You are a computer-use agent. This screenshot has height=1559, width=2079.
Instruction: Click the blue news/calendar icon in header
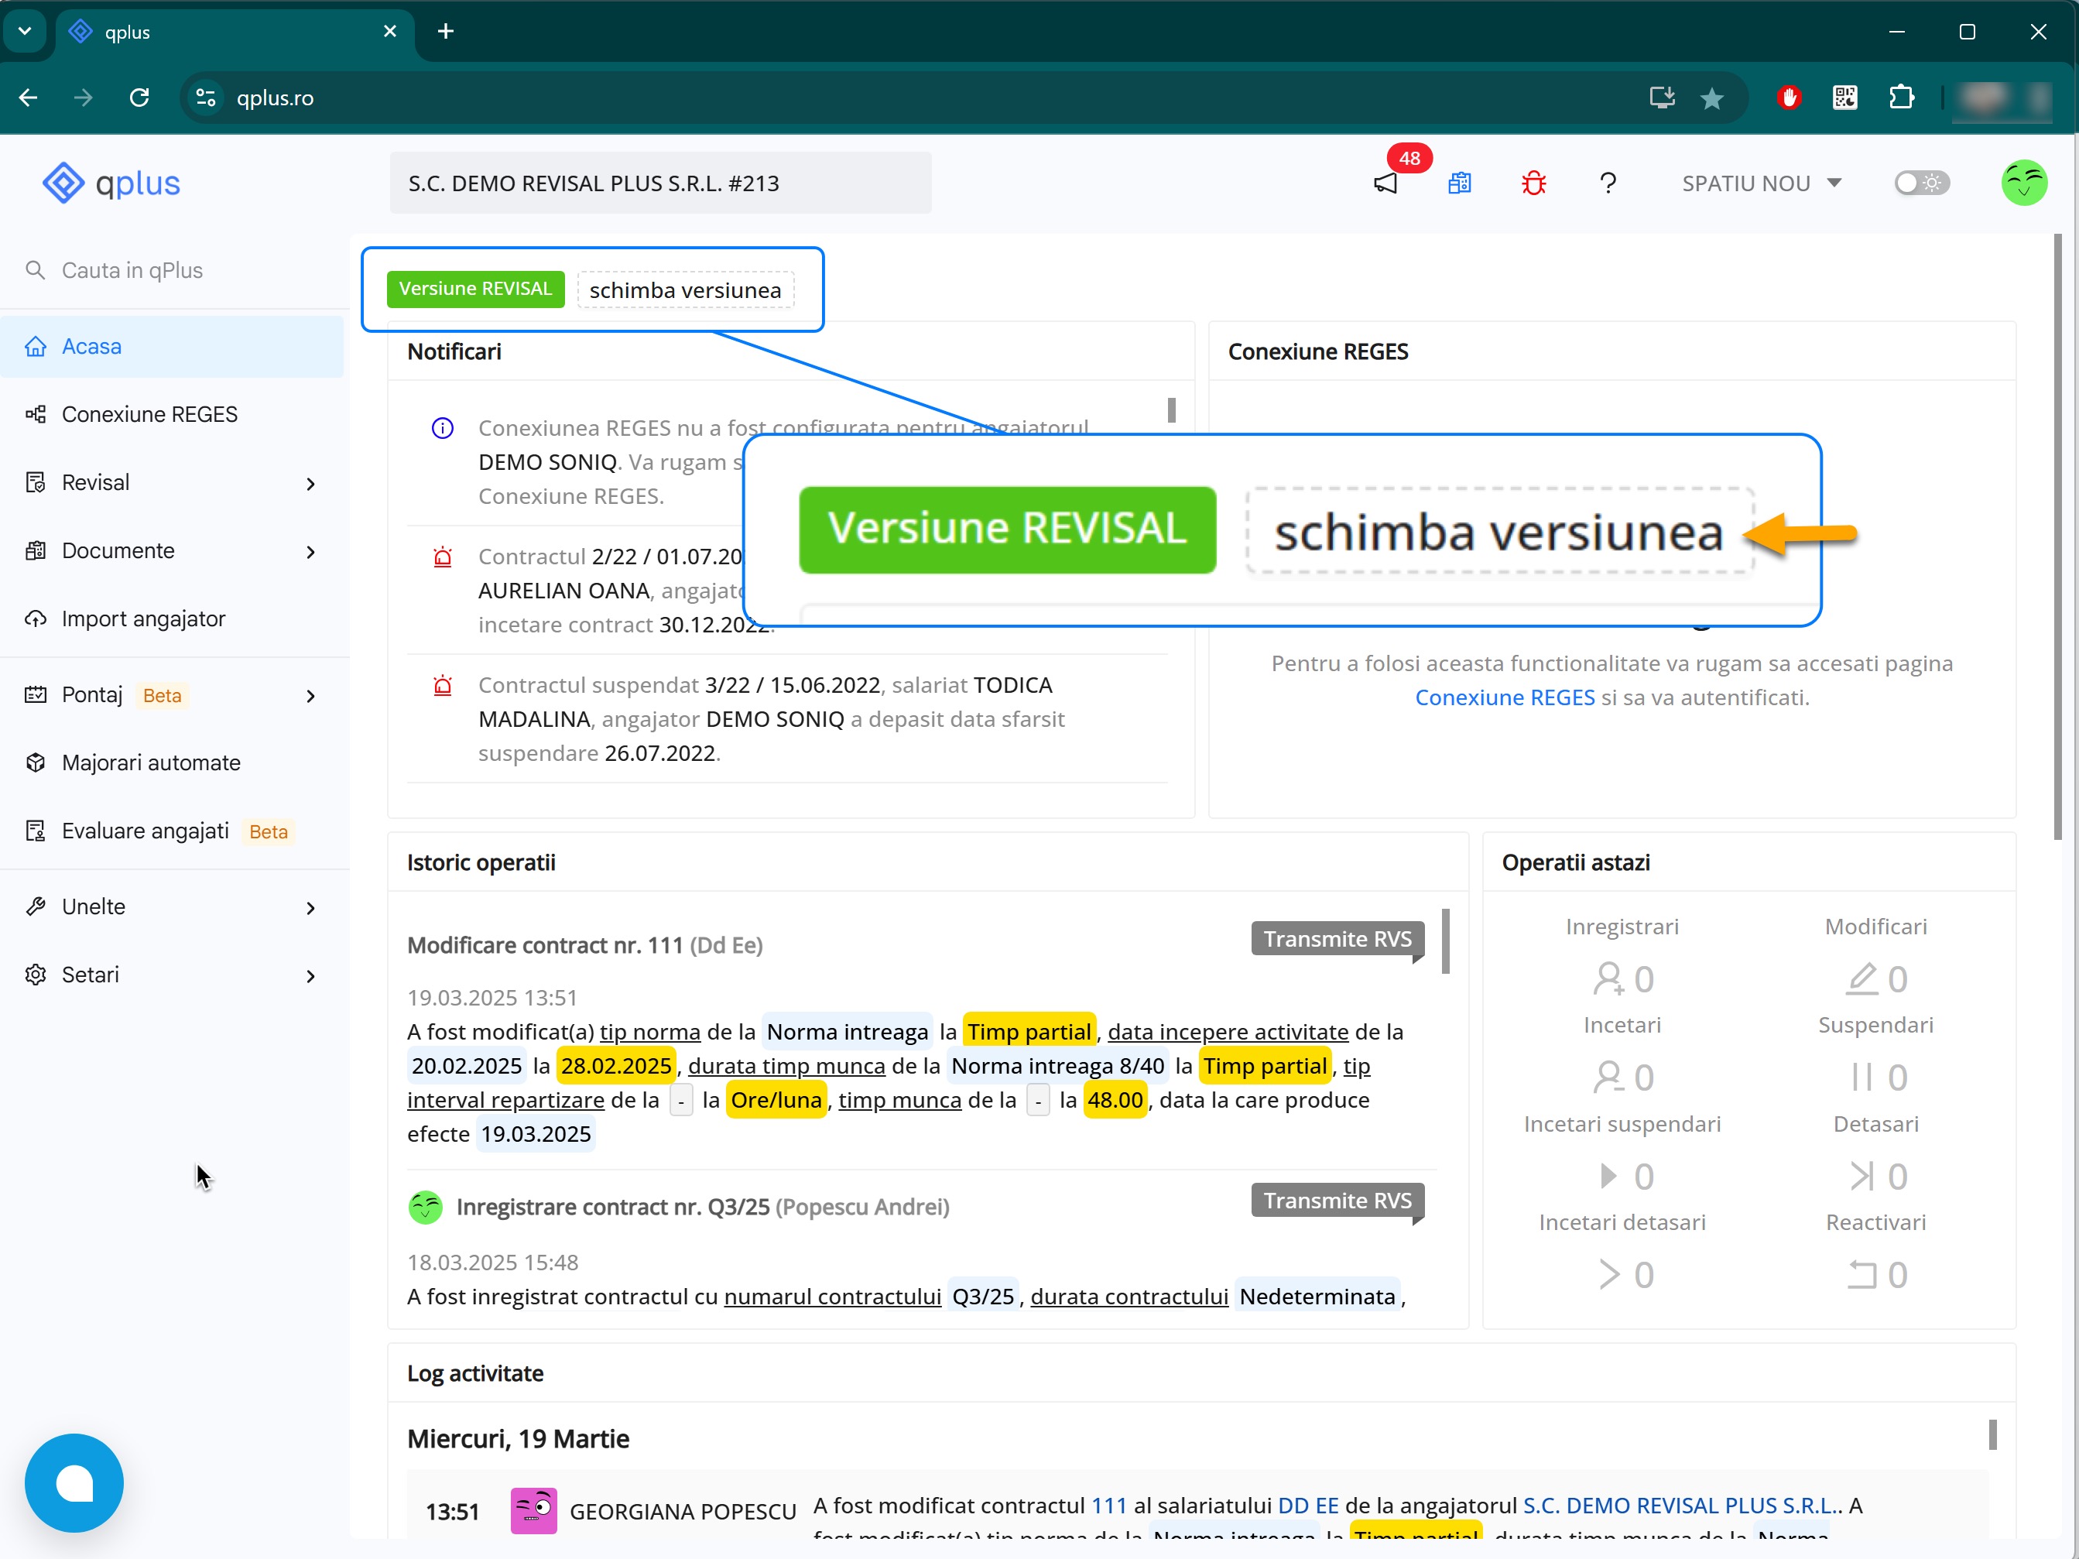point(1460,183)
